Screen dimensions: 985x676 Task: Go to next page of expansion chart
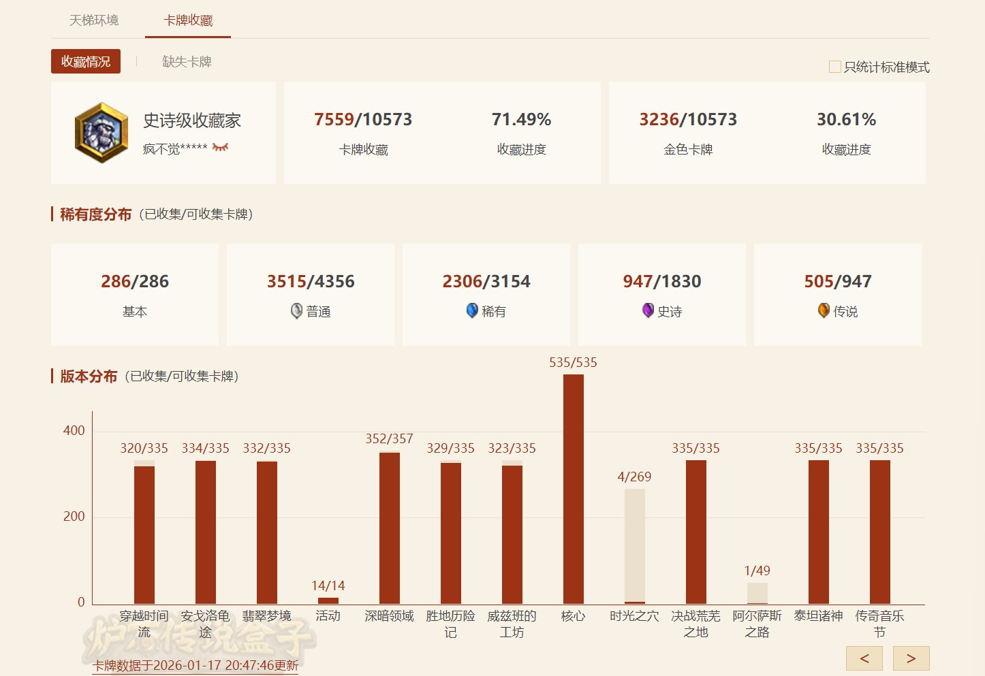tap(911, 658)
